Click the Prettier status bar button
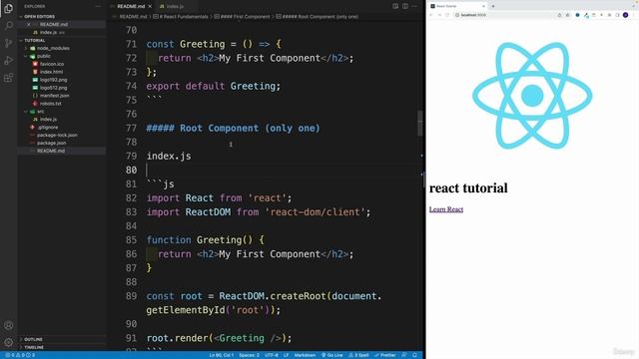 tap(385, 355)
